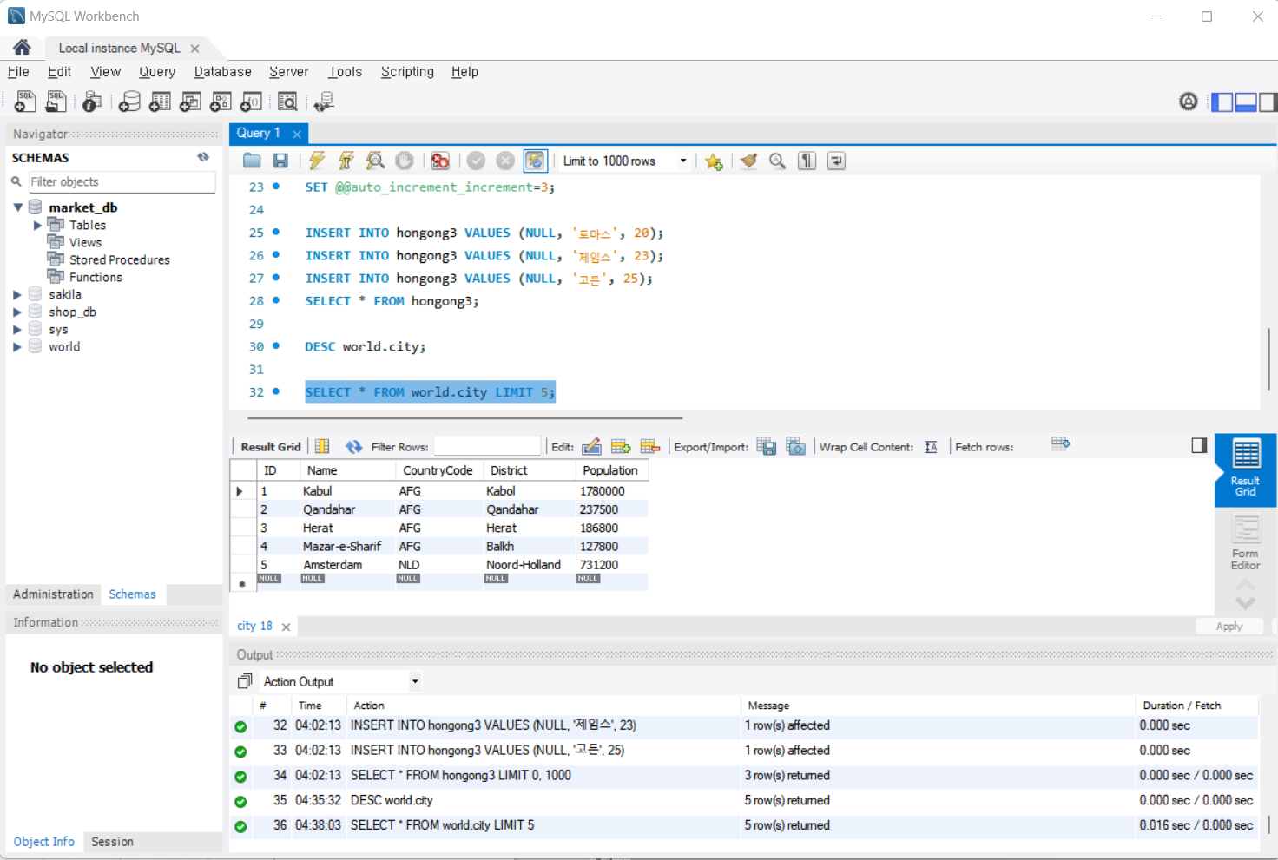Close the city 18 result tab

click(286, 627)
